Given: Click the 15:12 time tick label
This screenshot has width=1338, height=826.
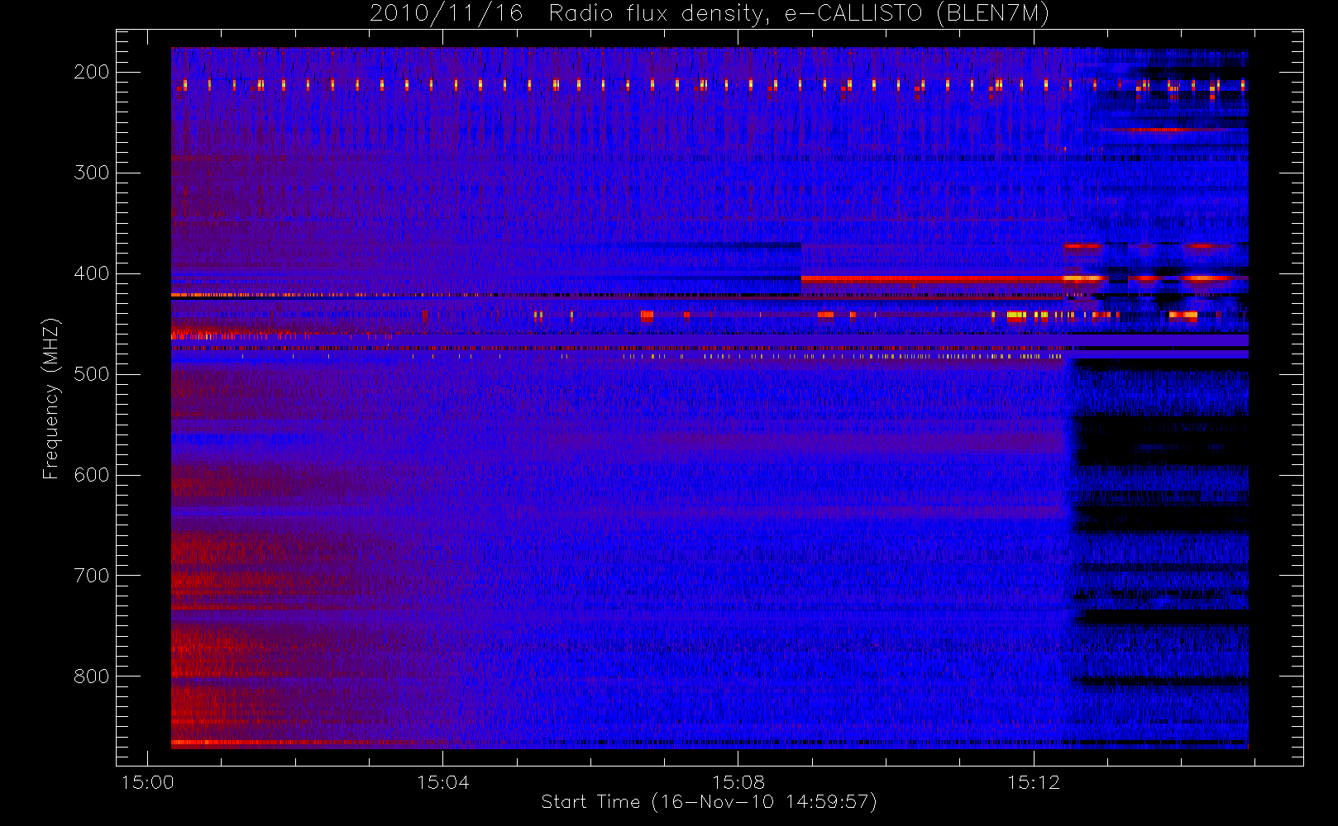Looking at the screenshot, I should pos(1034,782).
